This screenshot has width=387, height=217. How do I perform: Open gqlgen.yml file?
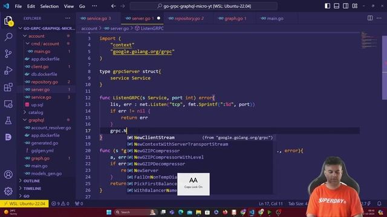47,151
